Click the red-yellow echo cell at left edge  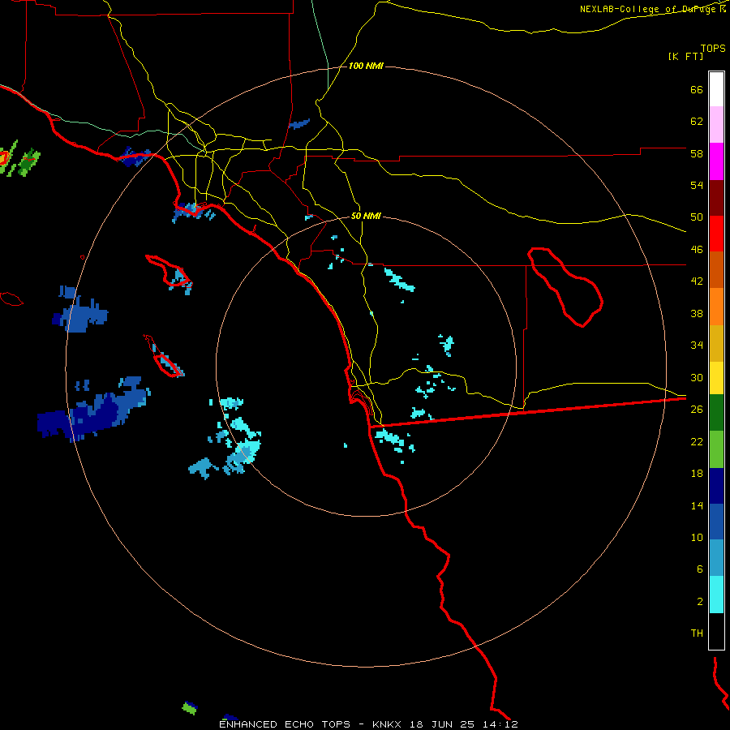pos(4,157)
